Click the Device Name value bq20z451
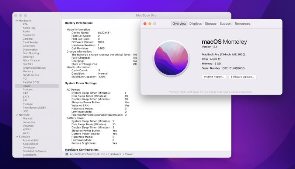This screenshot has height=169, width=295. tap(104, 33)
